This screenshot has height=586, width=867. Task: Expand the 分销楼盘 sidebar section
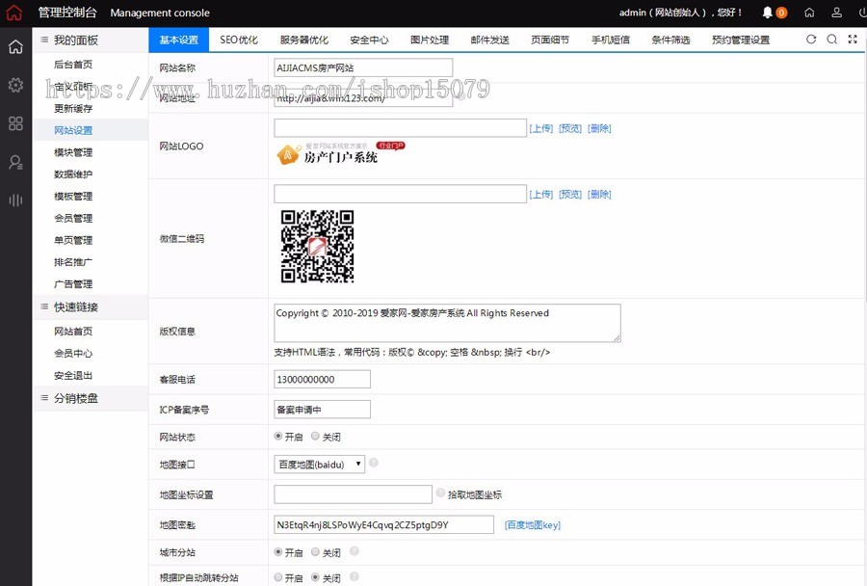[75, 398]
